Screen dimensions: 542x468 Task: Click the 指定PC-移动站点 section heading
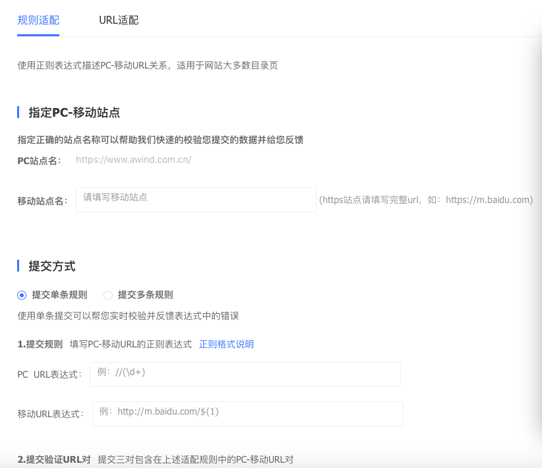(74, 113)
